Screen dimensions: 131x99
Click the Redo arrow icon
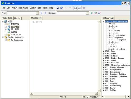coord(70,8)
